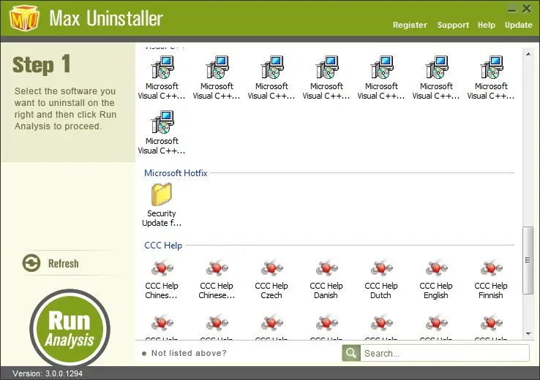Start the Run Analysis button

pos(70,328)
